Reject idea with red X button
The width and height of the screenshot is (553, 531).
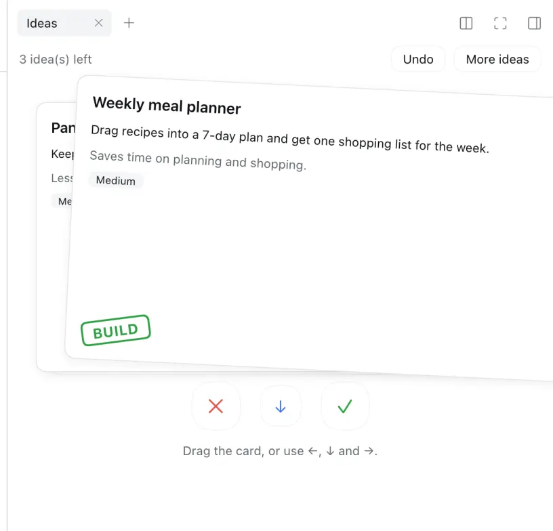(216, 406)
